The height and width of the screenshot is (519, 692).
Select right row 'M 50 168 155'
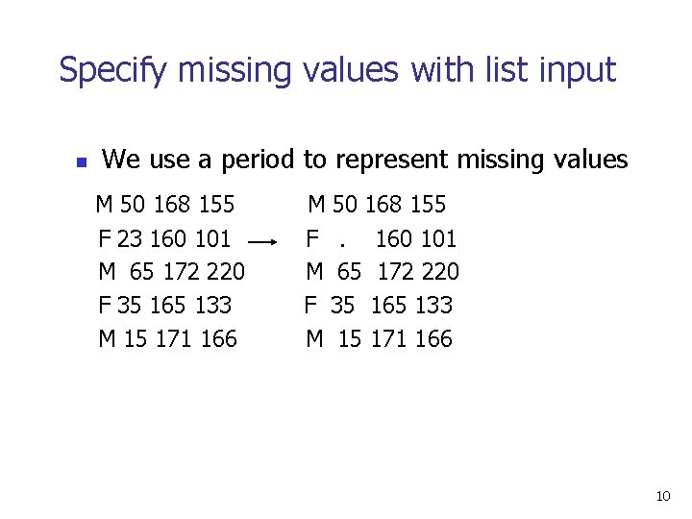[377, 205]
